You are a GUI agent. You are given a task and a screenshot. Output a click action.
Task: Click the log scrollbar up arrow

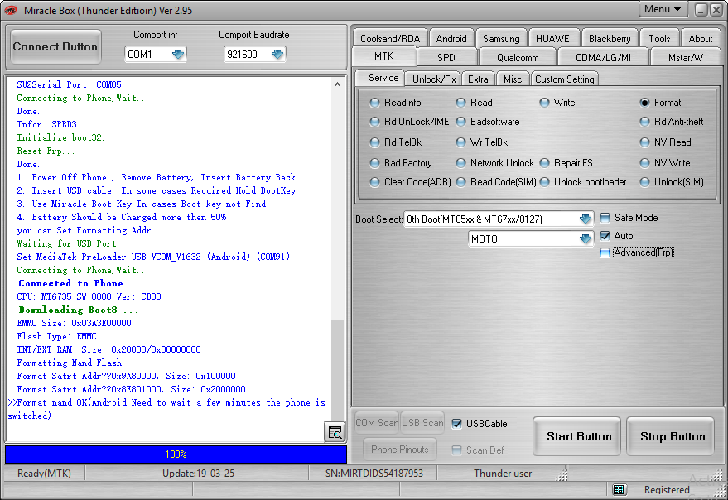click(x=338, y=84)
